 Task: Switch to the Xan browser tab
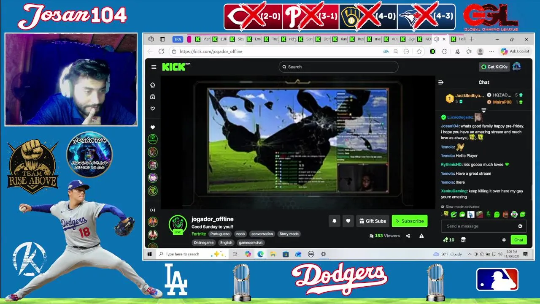(x=340, y=39)
